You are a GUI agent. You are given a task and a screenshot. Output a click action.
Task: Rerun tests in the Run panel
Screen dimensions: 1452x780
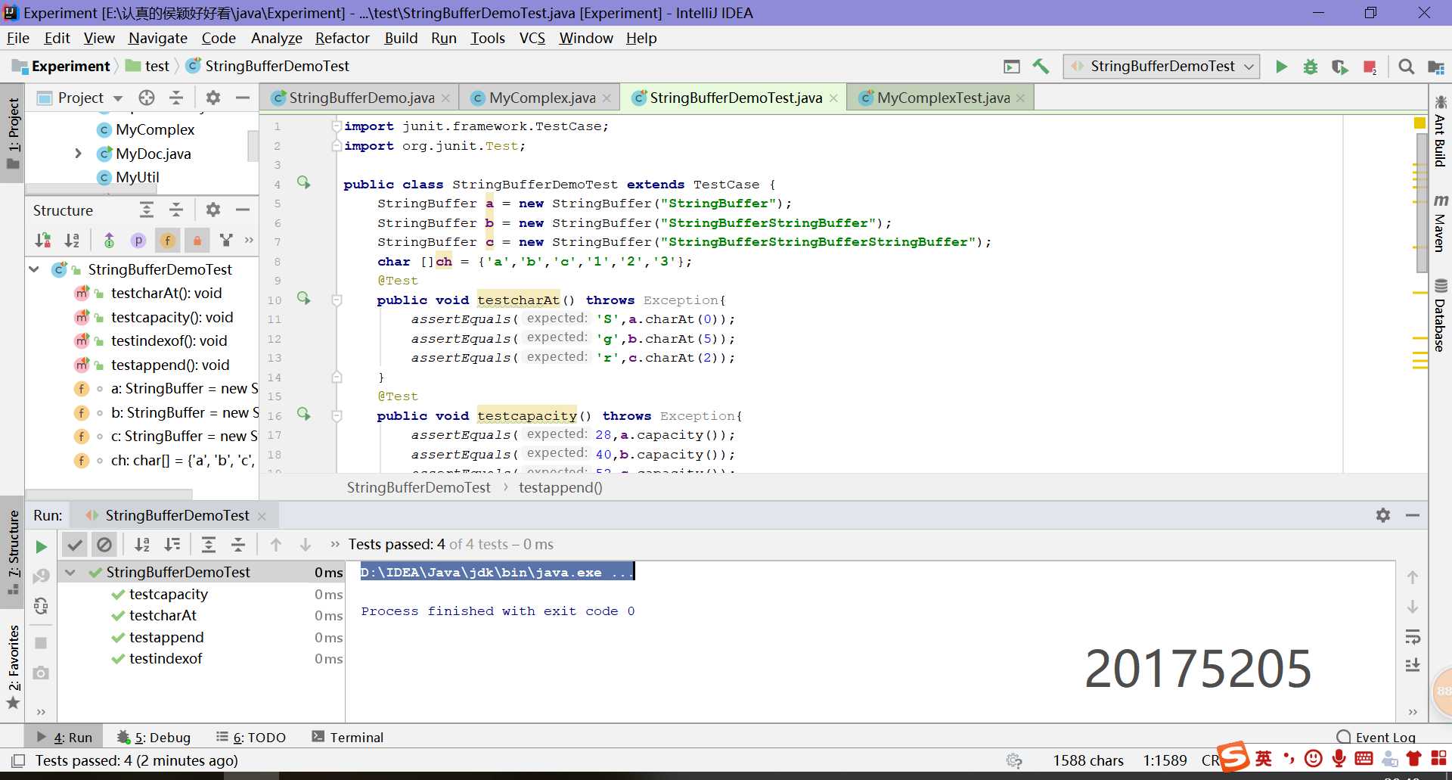click(x=41, y=546)
